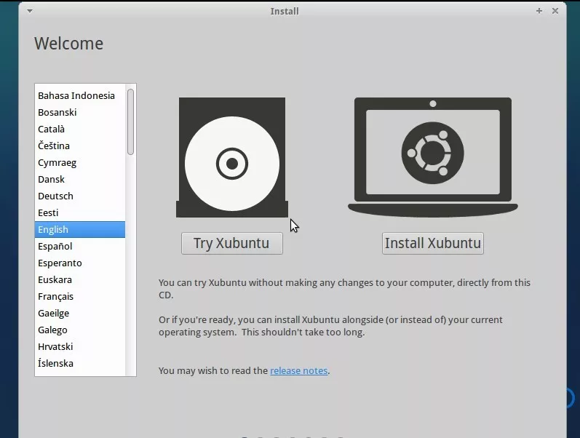
Task: Select Íslenska language entry
Action: point(80,363)
